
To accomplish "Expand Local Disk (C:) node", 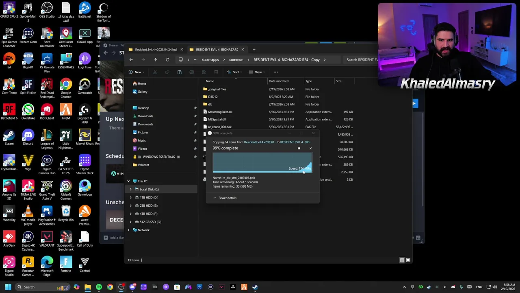I will tap(131, 189).
